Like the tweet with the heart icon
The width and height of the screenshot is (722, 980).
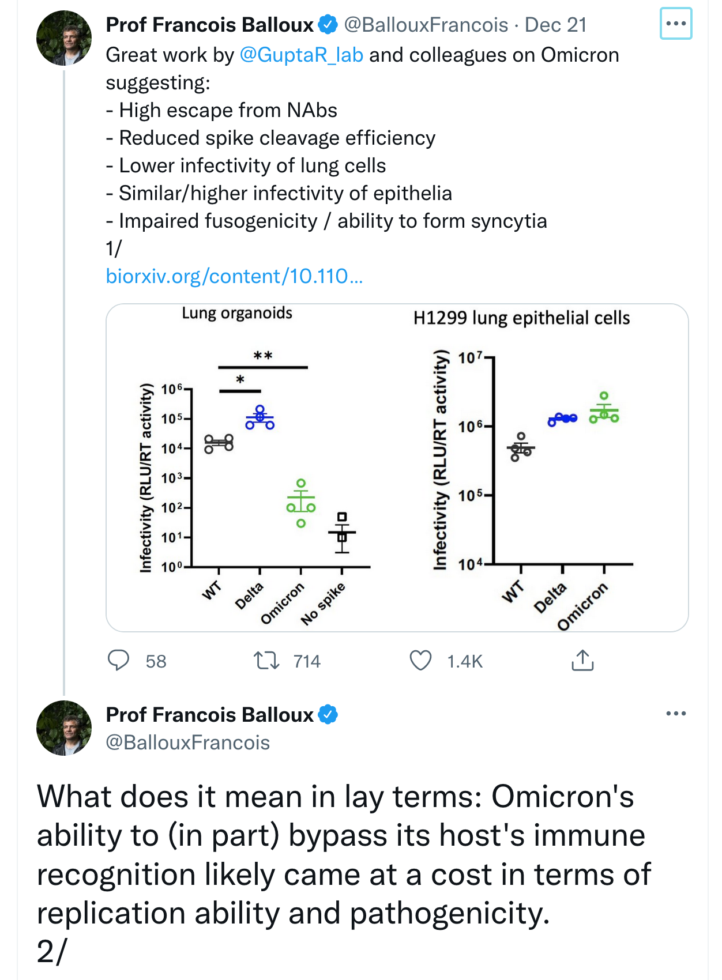[x=420, y=661]
